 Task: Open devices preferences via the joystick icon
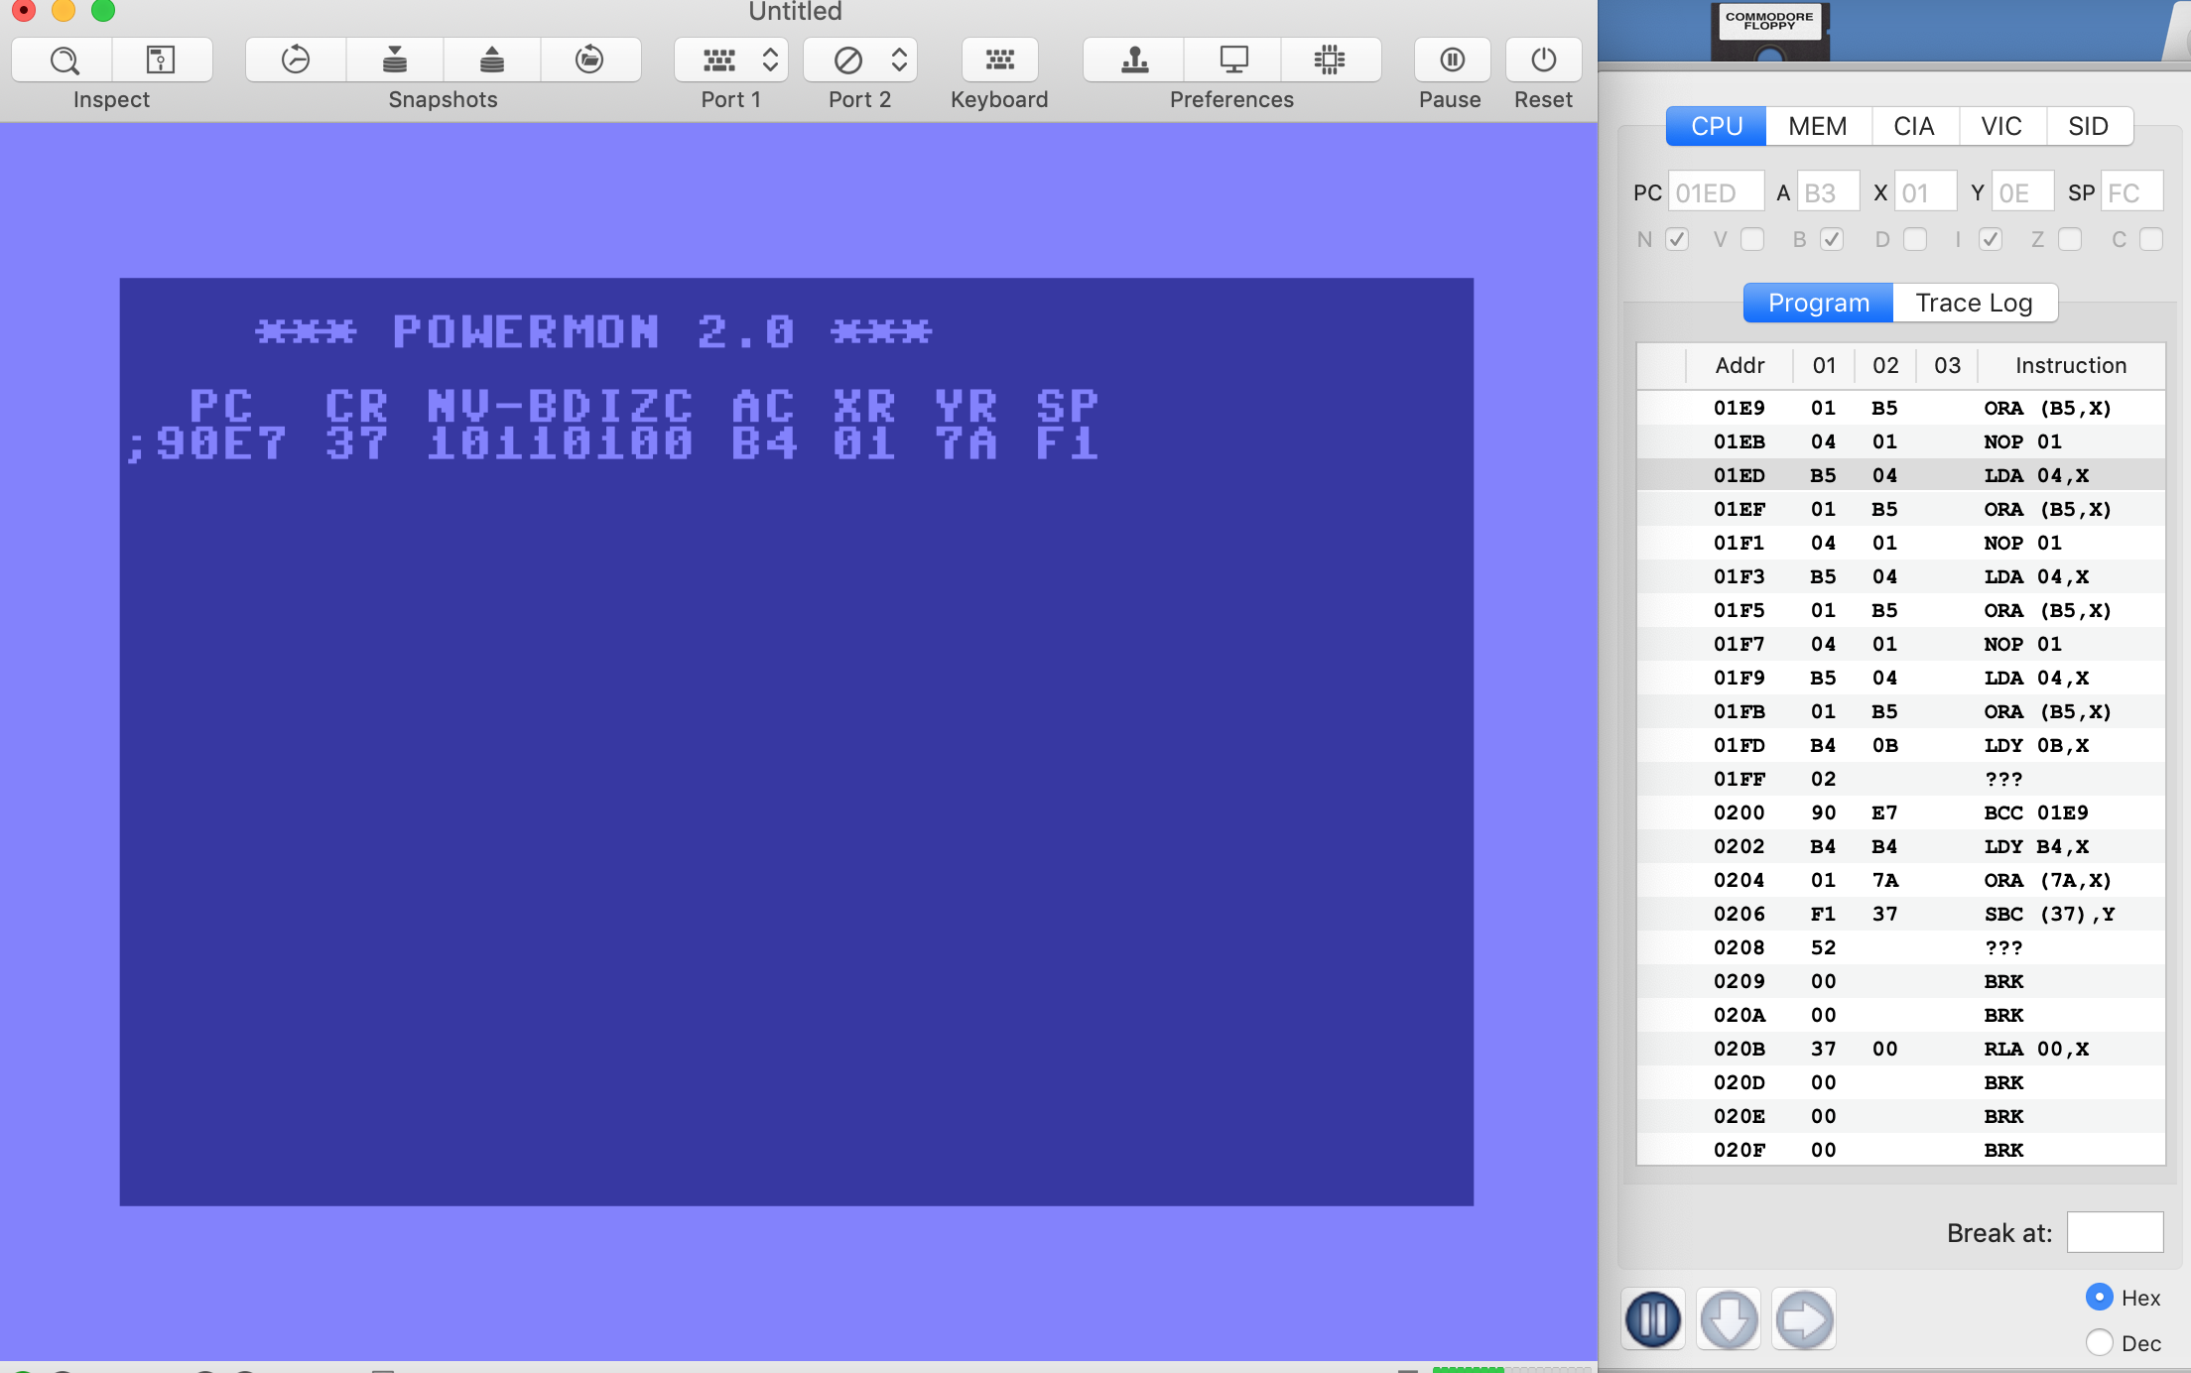point(1131,60)
